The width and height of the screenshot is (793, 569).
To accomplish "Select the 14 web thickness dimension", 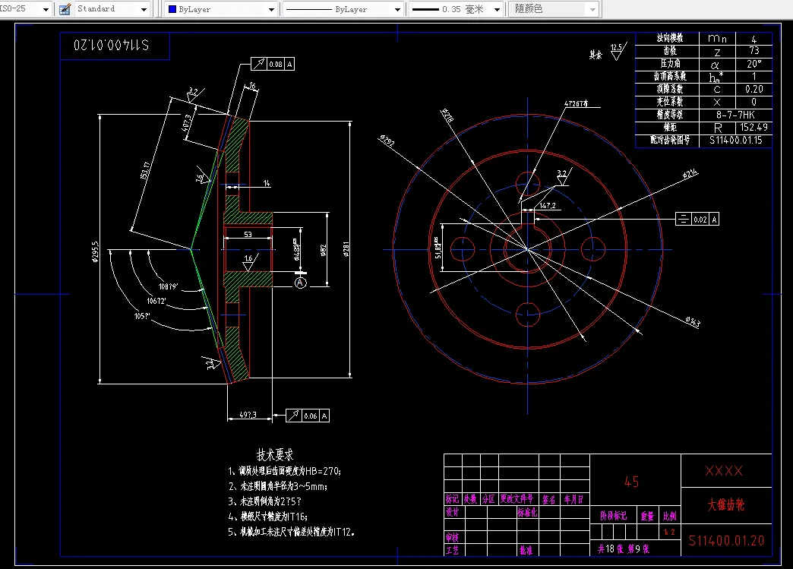I will [x=267, y=183].
